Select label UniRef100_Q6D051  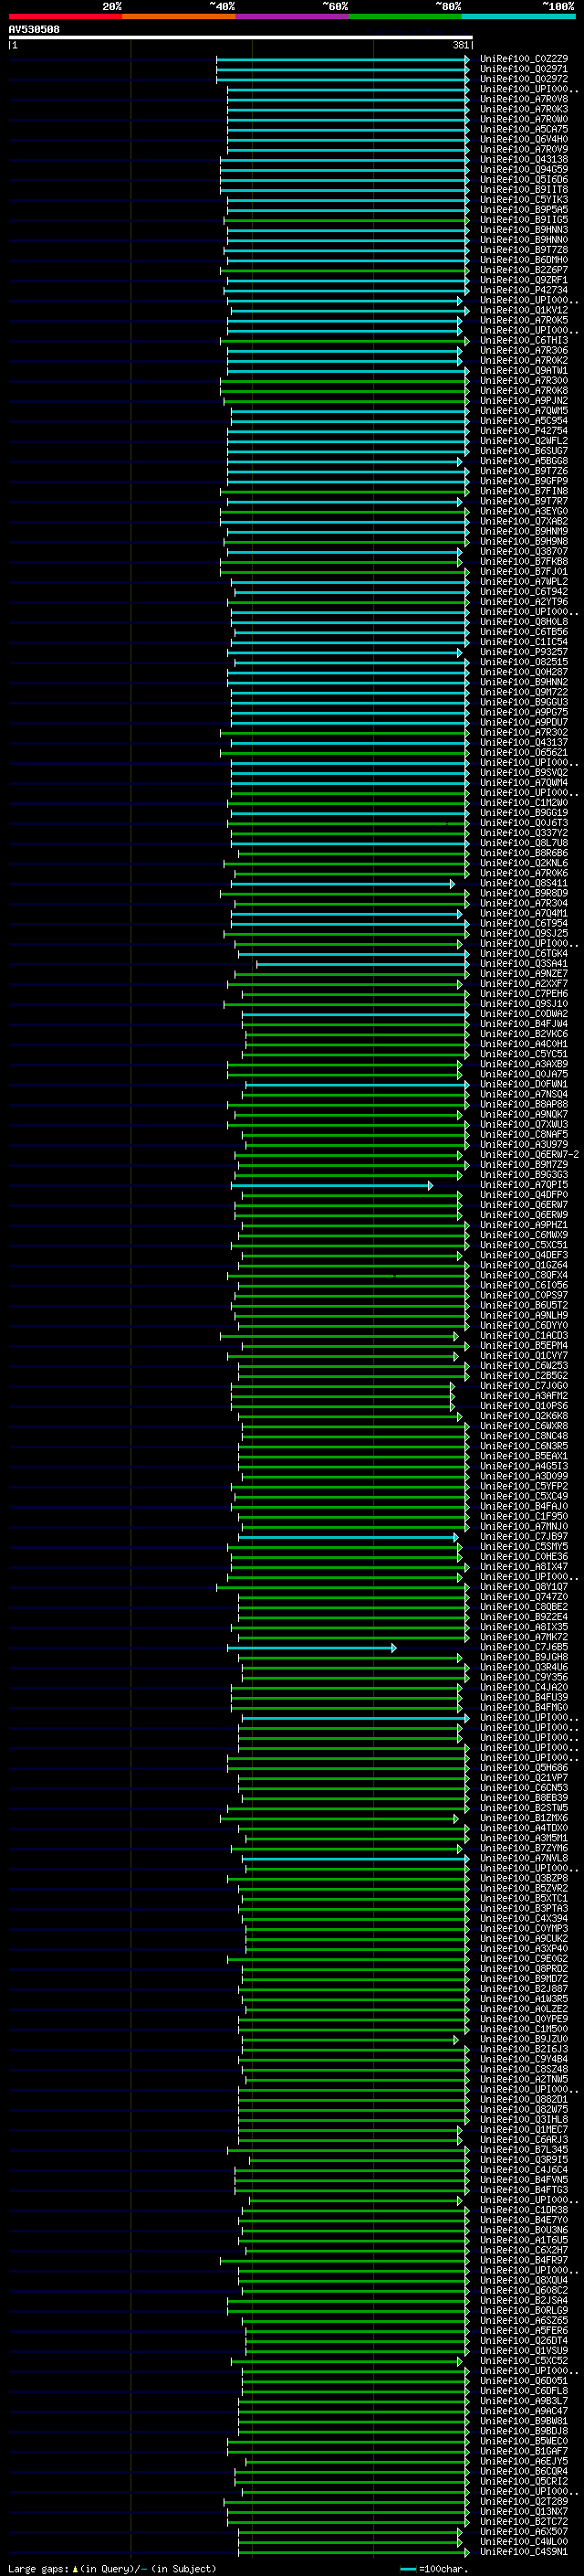[x=523, y=2380]
